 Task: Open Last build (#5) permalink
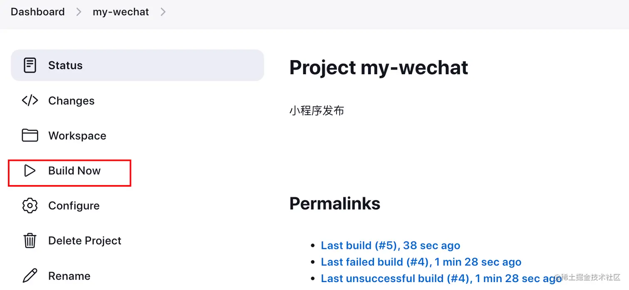(390, 245)
